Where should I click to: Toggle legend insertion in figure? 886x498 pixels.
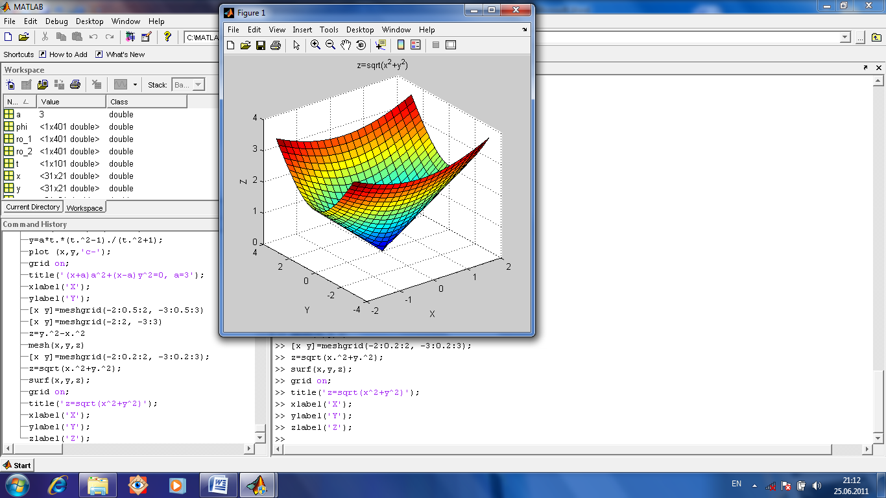pyautogui.click(x=416, y=45)
